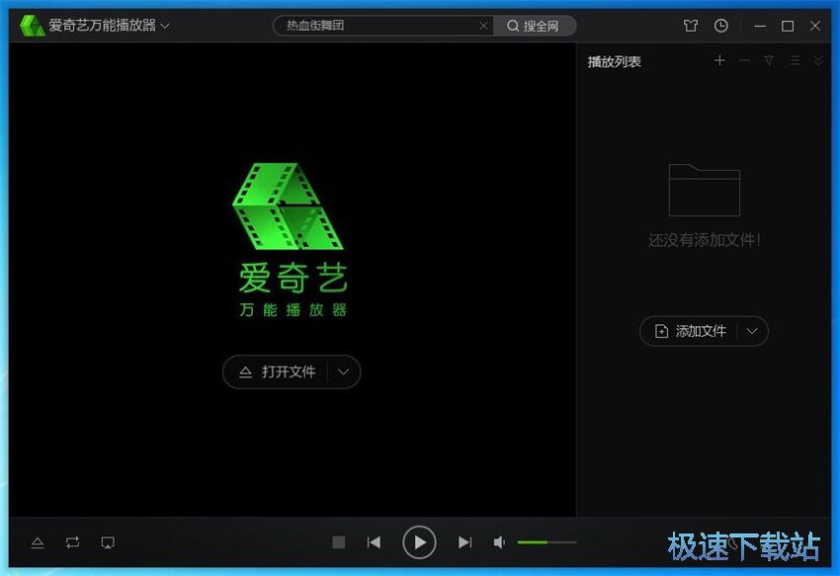
Task: Click the volume slider bar
Action: [546, 542]
